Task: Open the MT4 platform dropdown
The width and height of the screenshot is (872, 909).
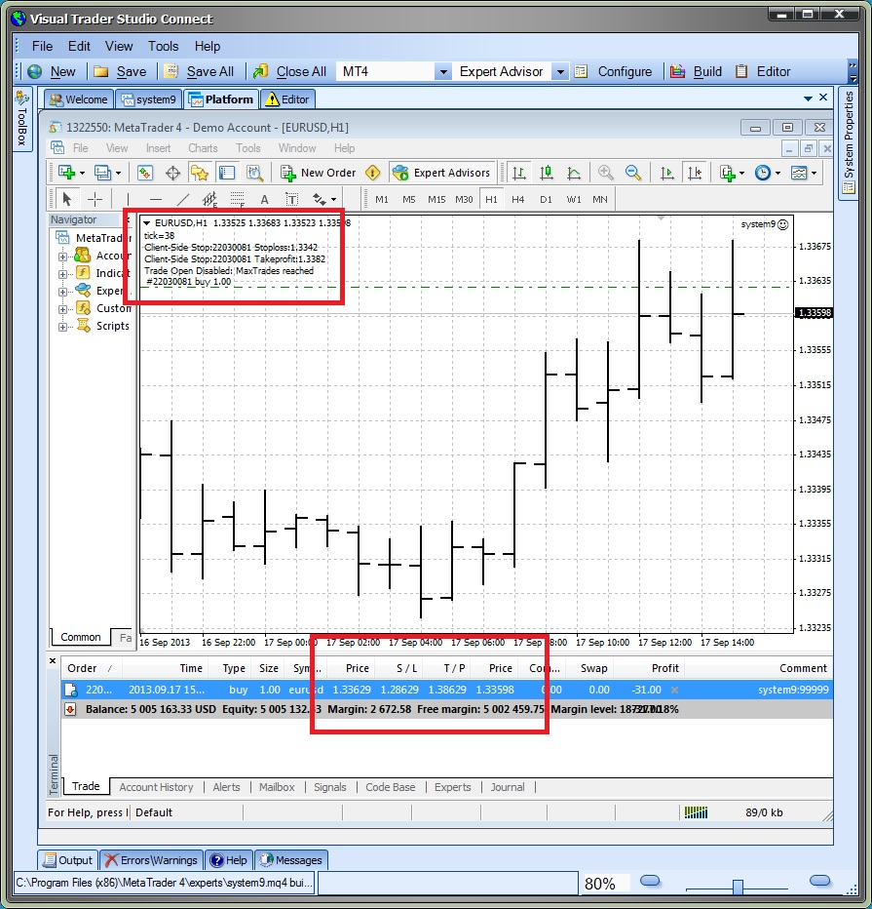Action: coord(443,72)
